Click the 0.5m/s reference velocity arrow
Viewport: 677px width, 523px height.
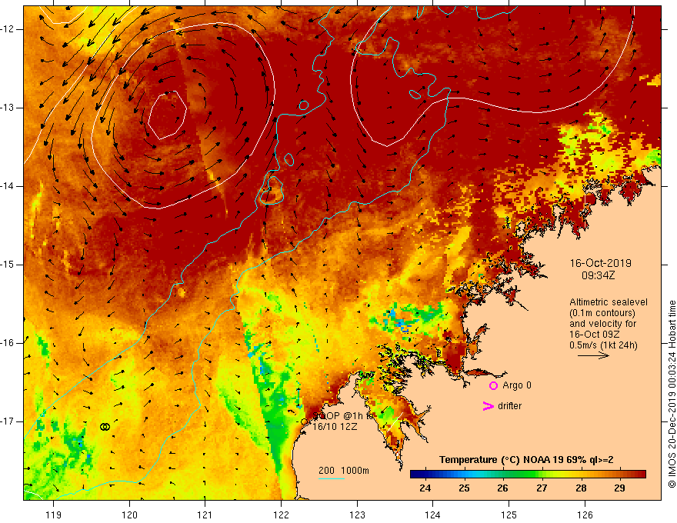coord(593,355)
